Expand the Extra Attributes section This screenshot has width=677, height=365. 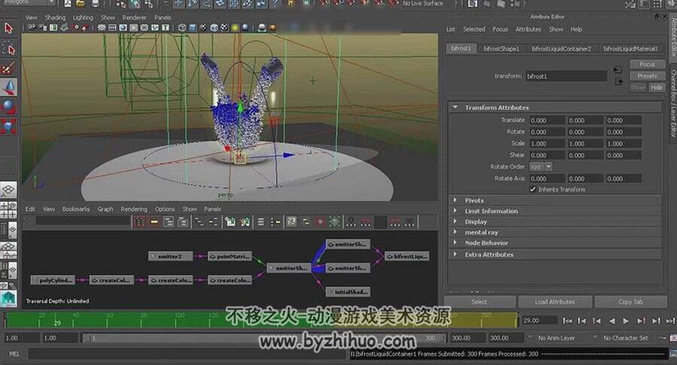coord(455,254)
